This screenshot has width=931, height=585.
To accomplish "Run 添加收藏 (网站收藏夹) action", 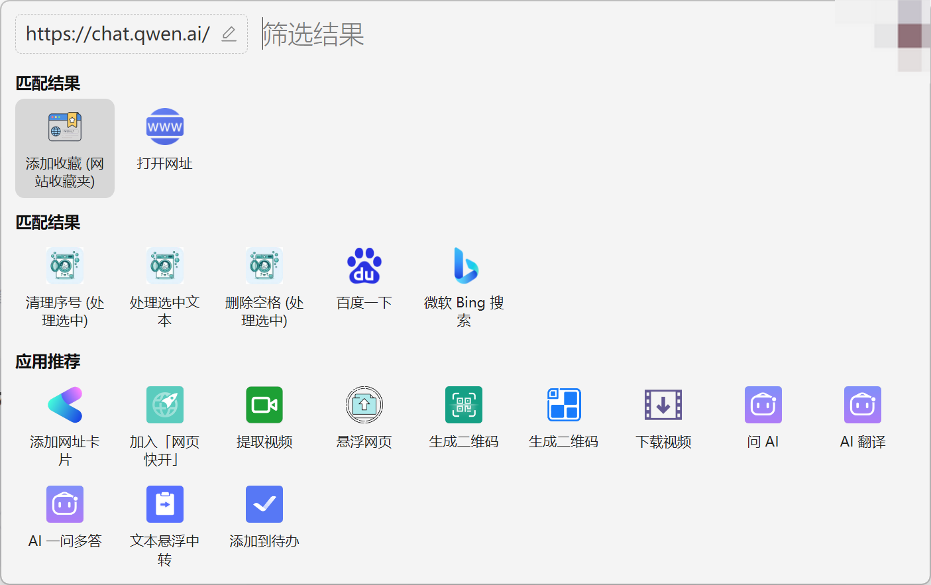I will [65, 148].
